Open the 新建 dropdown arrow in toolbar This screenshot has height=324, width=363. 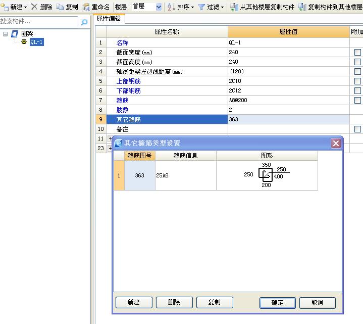25,7
